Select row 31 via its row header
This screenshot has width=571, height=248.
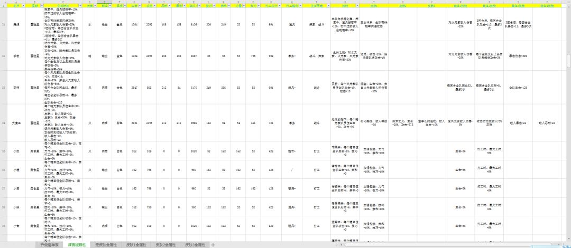click(4, 24)
